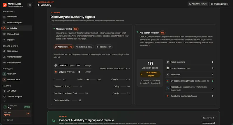233x125 pixels.
Task: Click the Idea planner sparkle icon
Action: point(4,51)
